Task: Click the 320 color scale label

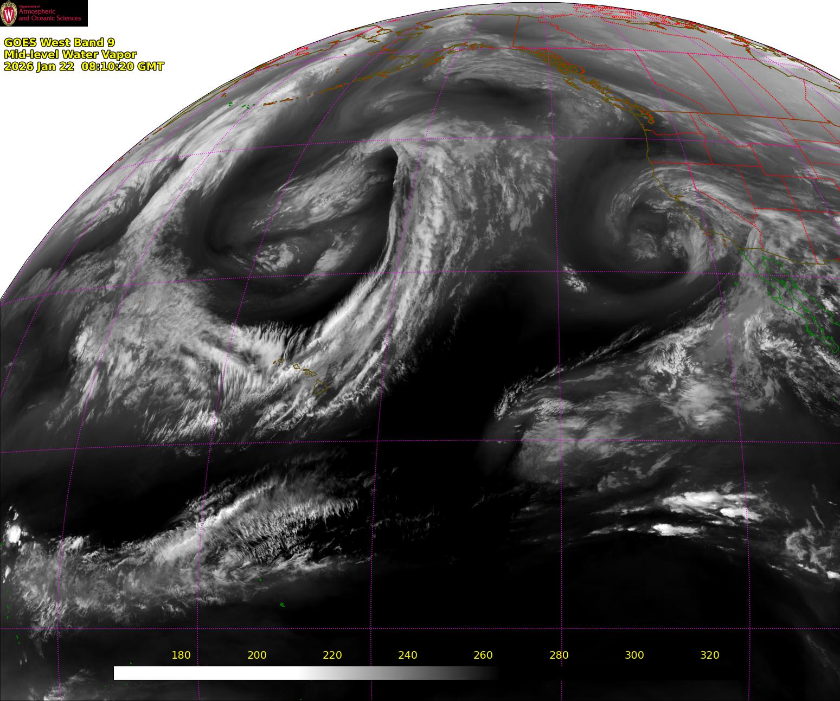Action: 709,655
